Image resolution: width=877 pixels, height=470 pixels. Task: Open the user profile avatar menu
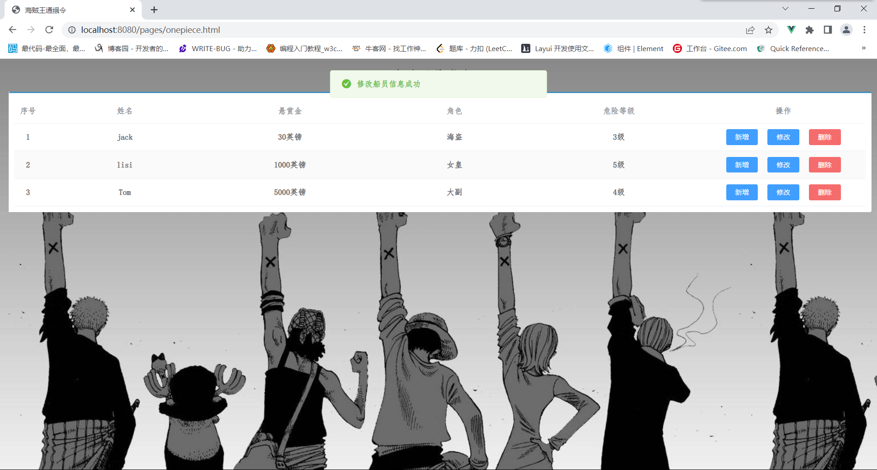(846, 30)
